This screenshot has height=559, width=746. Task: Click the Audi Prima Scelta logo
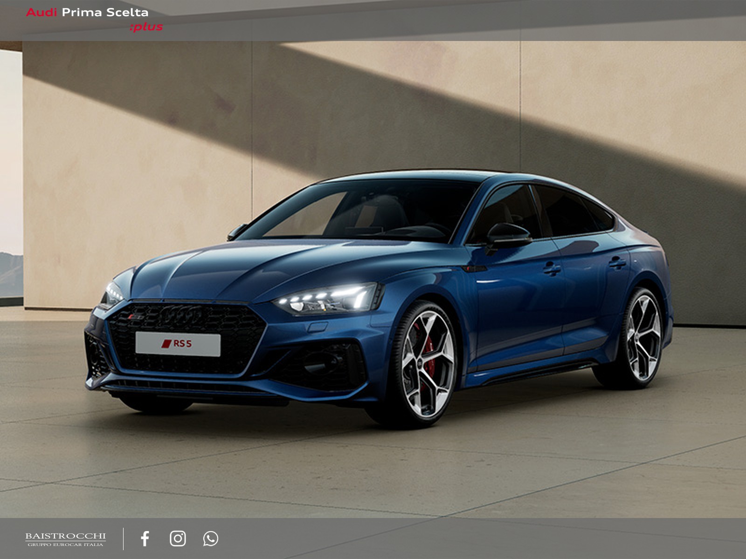pos(87,13)
